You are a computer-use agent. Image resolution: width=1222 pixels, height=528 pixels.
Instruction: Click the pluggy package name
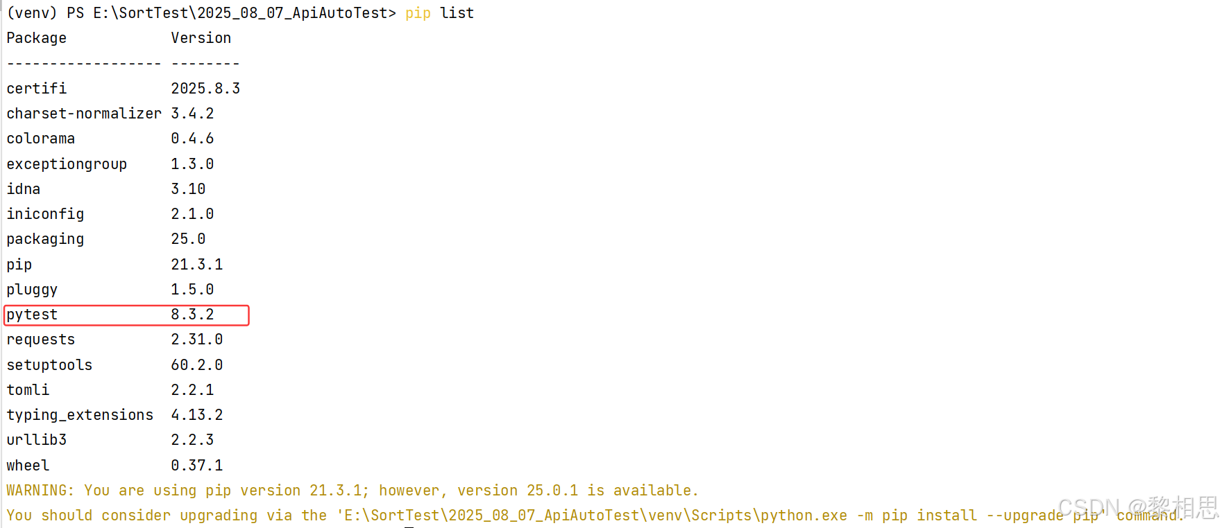point(32,290)
